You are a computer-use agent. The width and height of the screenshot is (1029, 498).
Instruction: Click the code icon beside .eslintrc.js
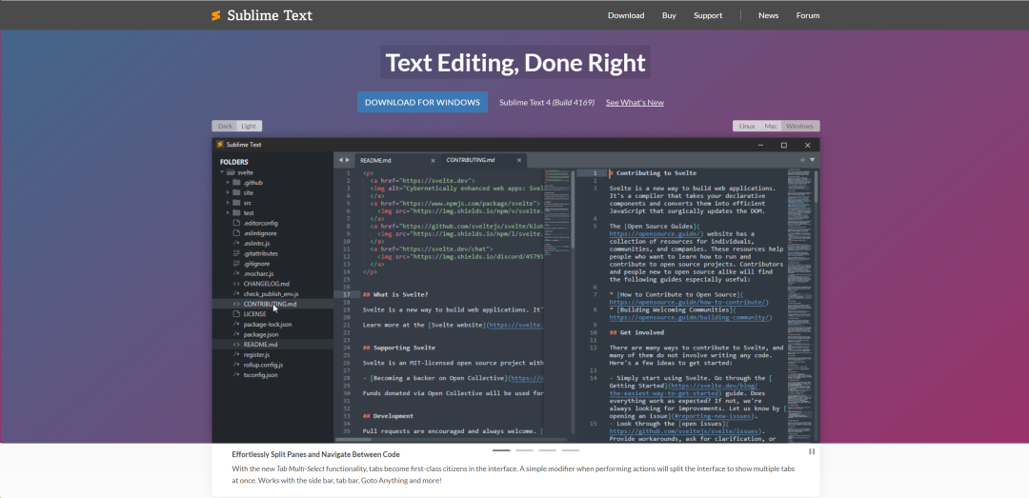click(236, 244)
